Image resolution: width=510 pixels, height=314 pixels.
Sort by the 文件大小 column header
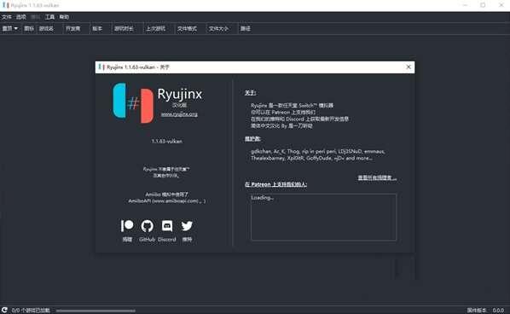click(218, 29)
